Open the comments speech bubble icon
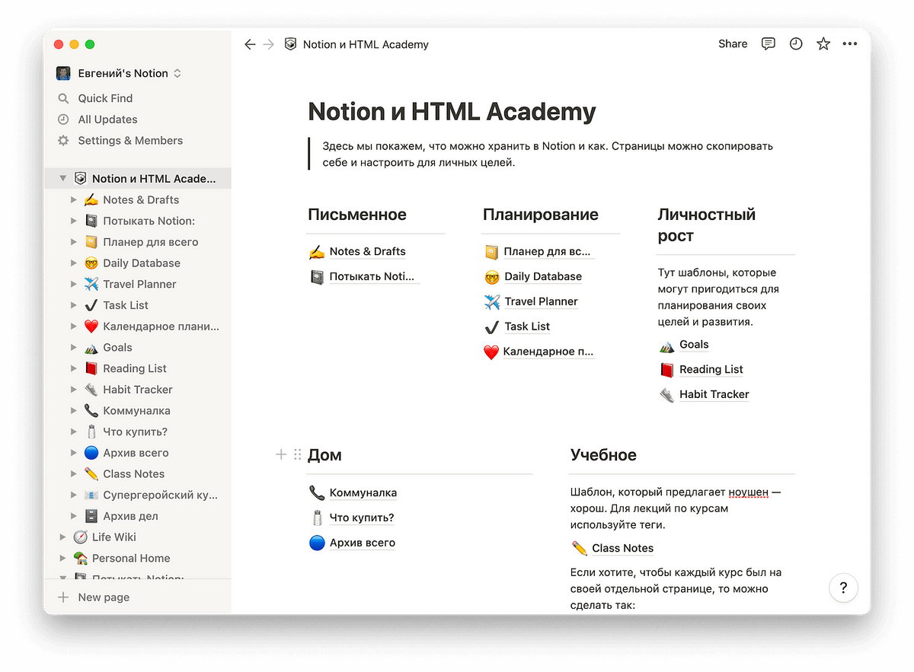 769,44
